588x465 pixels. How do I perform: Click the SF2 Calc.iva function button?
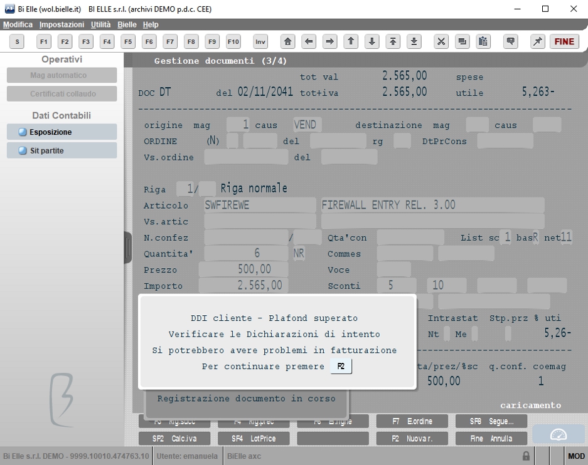coord(174,439)
